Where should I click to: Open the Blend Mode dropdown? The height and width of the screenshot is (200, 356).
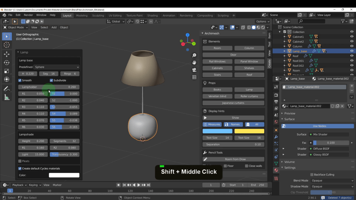332,181
